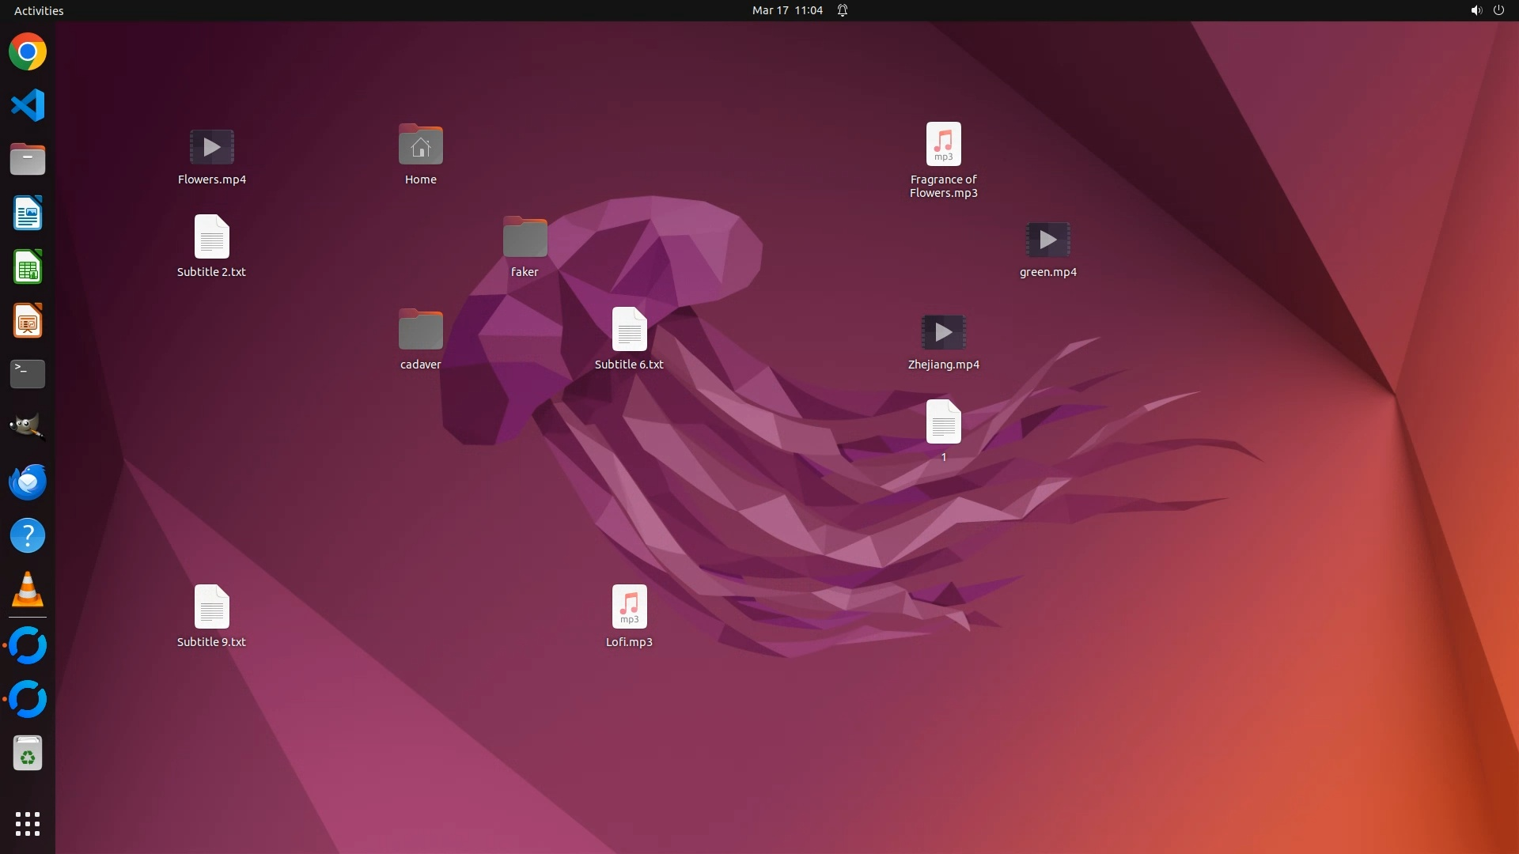Click the Help question mark icon

[28, 536]
